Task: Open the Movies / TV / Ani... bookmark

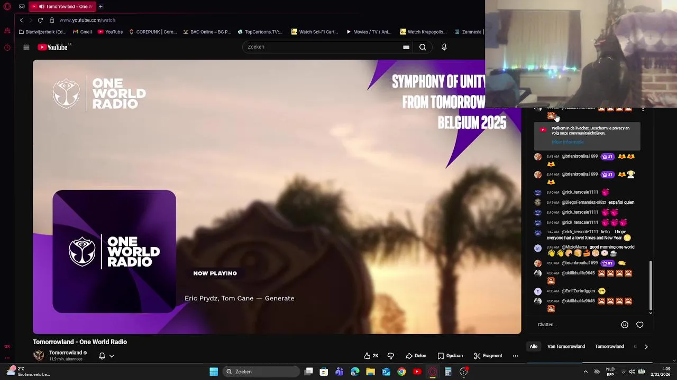Action: point(369,32)
